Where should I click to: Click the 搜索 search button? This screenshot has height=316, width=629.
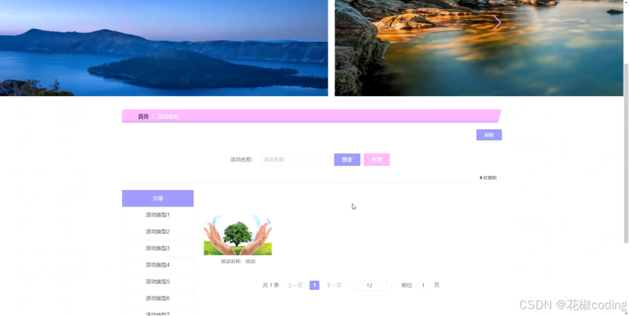[x=347, y=160]
